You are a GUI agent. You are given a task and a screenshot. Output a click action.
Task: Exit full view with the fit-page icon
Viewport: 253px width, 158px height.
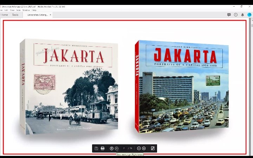(153, 149)
